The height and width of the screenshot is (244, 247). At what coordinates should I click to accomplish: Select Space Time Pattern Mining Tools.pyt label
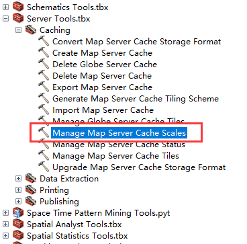click(99, 213)
